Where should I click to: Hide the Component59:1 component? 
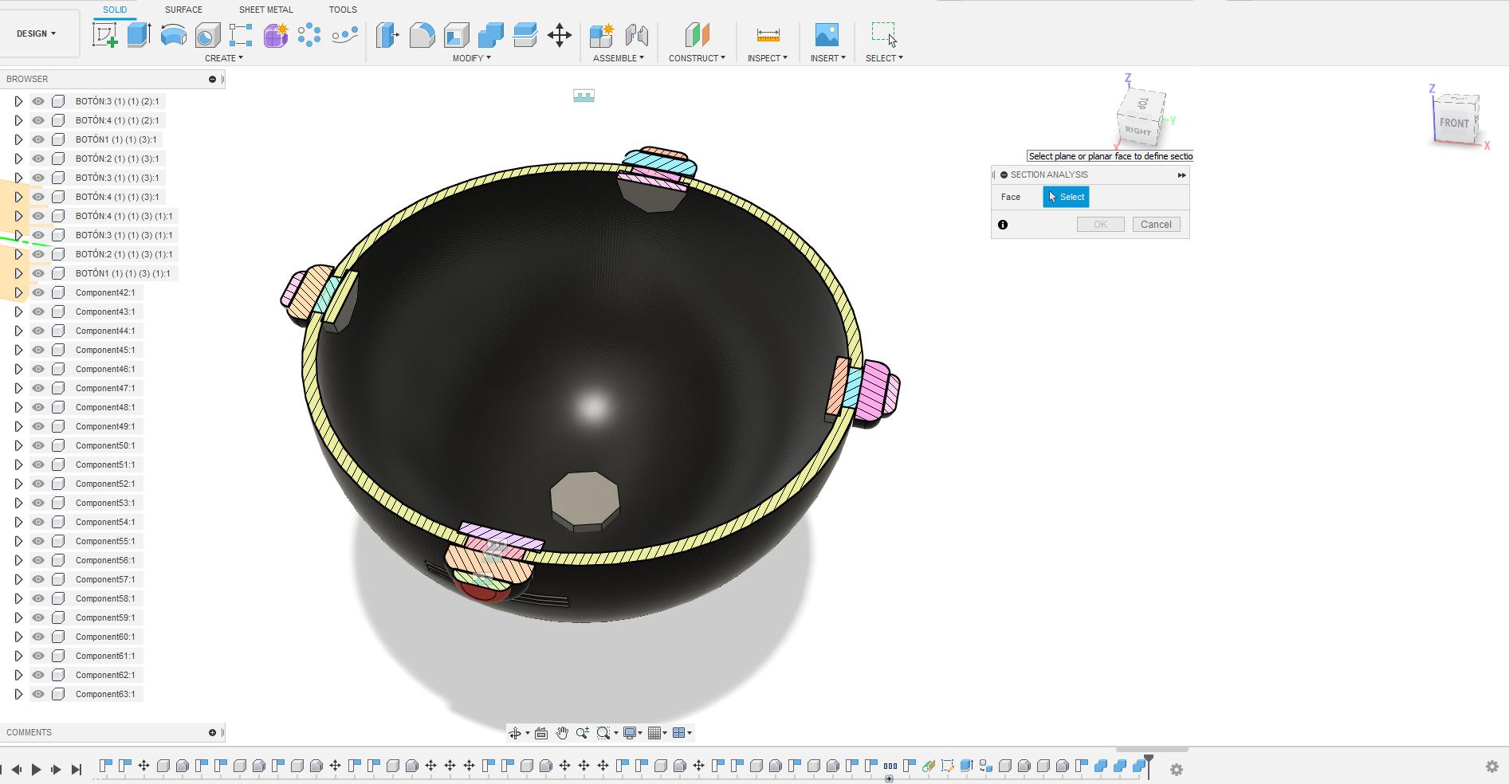coord(38,617)
